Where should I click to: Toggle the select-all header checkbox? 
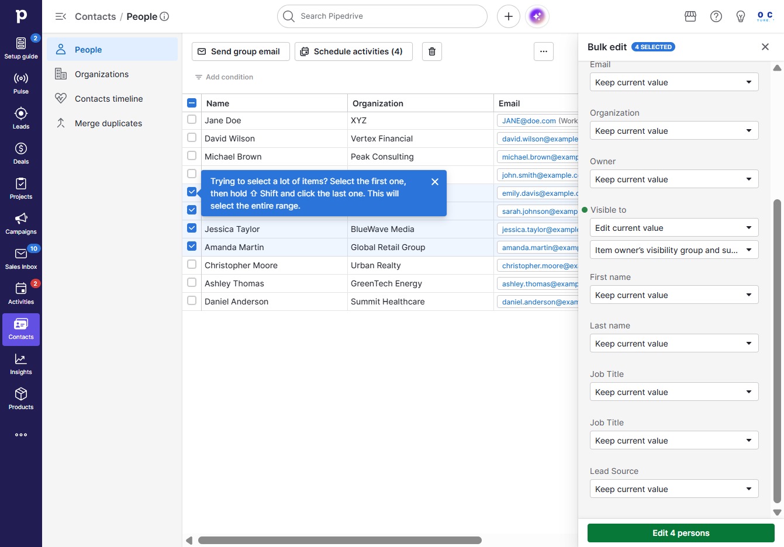(192, 103)
